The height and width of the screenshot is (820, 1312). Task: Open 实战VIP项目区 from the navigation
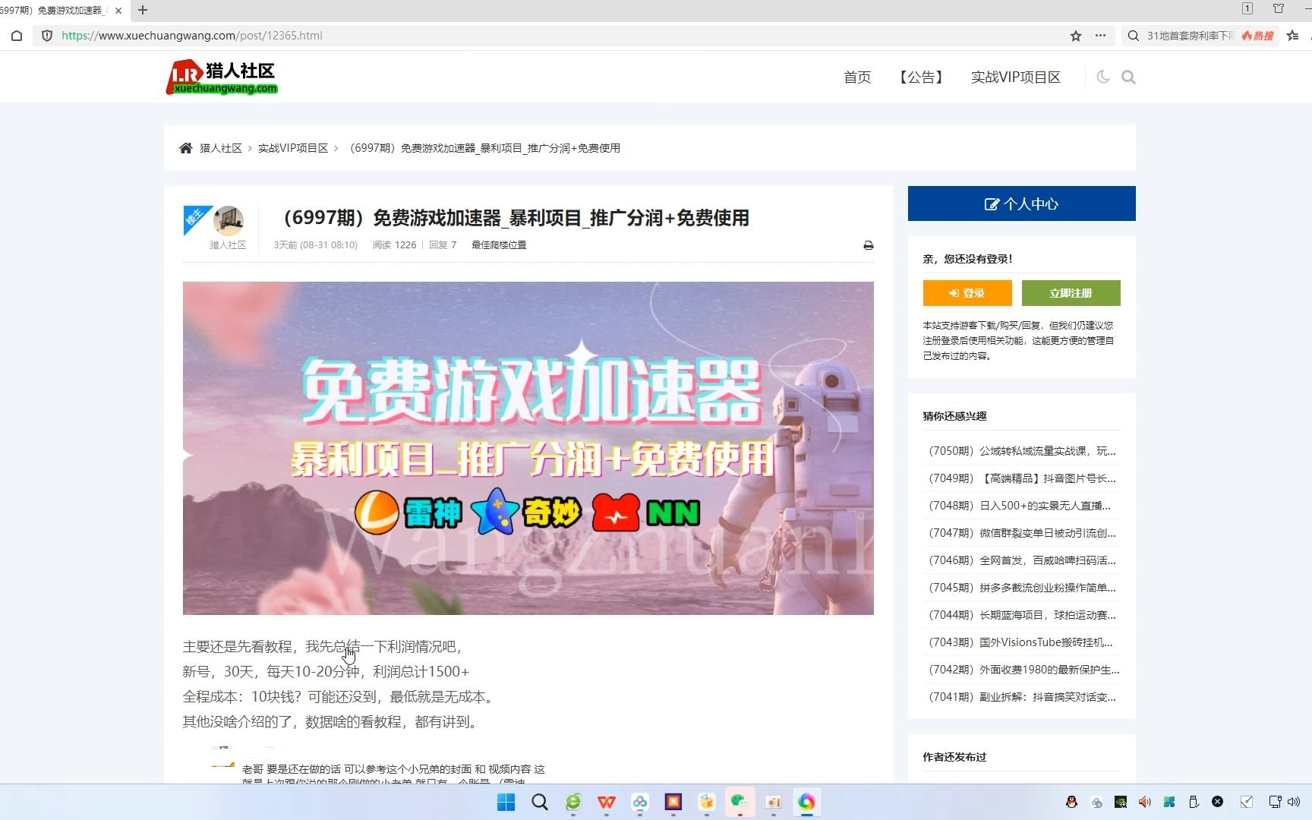1015,77
